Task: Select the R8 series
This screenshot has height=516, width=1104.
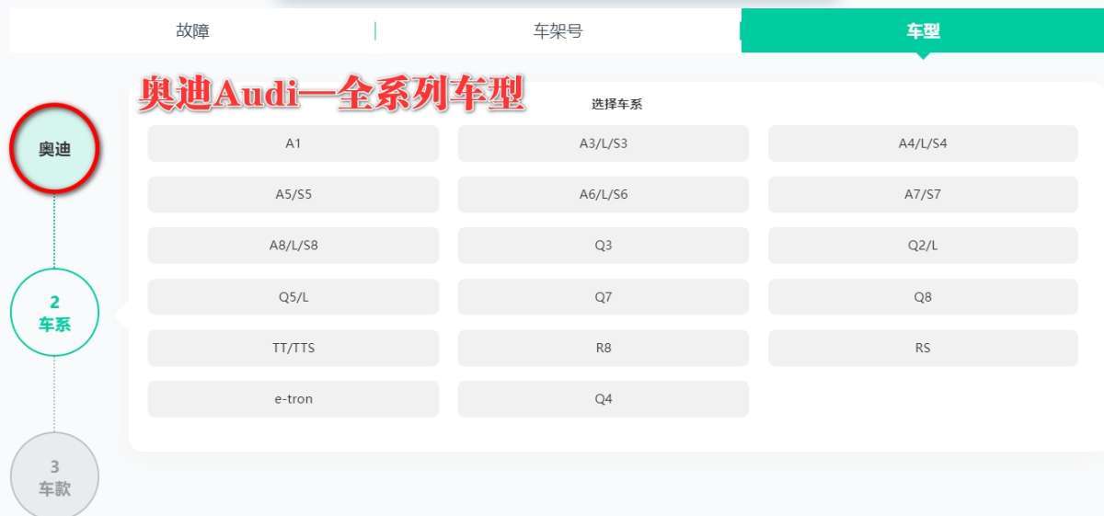Action: click(x=604, y=349)
